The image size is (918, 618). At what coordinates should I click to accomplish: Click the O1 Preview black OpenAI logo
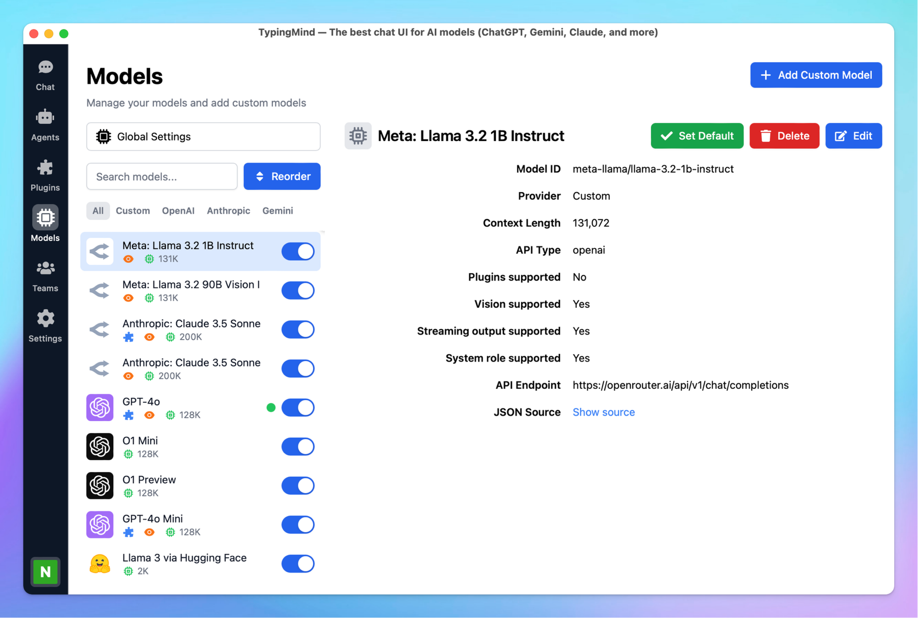coord(100,485)
